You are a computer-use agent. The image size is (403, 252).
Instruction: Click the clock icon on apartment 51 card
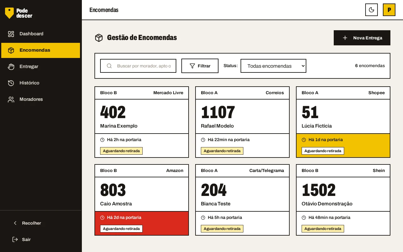coord(304,140)
